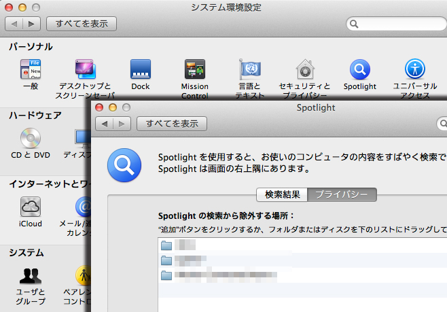Select the third excluded folder in the list
This screenshot has width=447, height=312.
coord(302,275)
